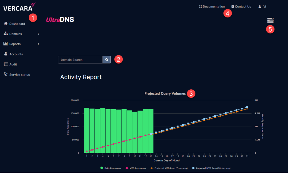Click the blue projection point at day 31
Screen dimensions: 288x173
[x=247, y=107]
